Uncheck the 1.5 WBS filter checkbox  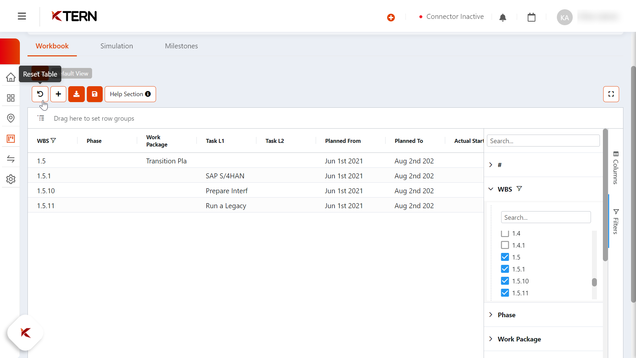coord(505,257)
